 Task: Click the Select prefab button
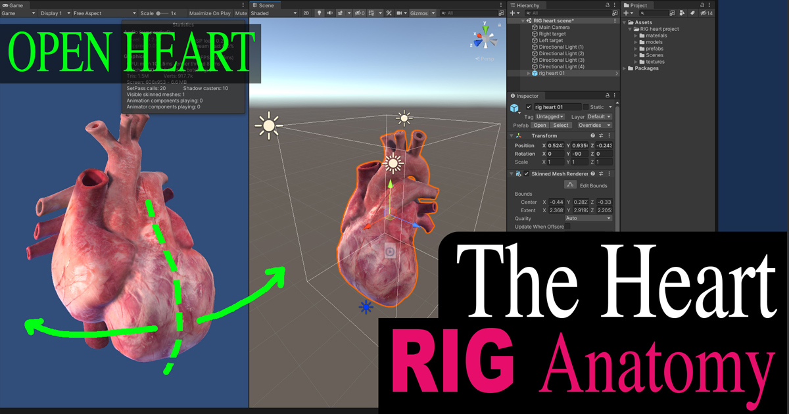tap(561, 125)
